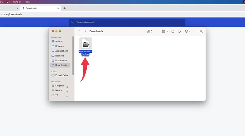Open a new Chrome tab with plus button
245x136 pixels.
click(x=65, y=8)
